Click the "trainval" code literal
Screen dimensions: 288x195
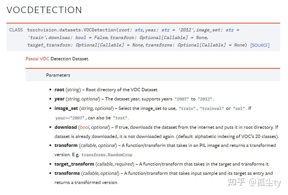pos(212,109)
